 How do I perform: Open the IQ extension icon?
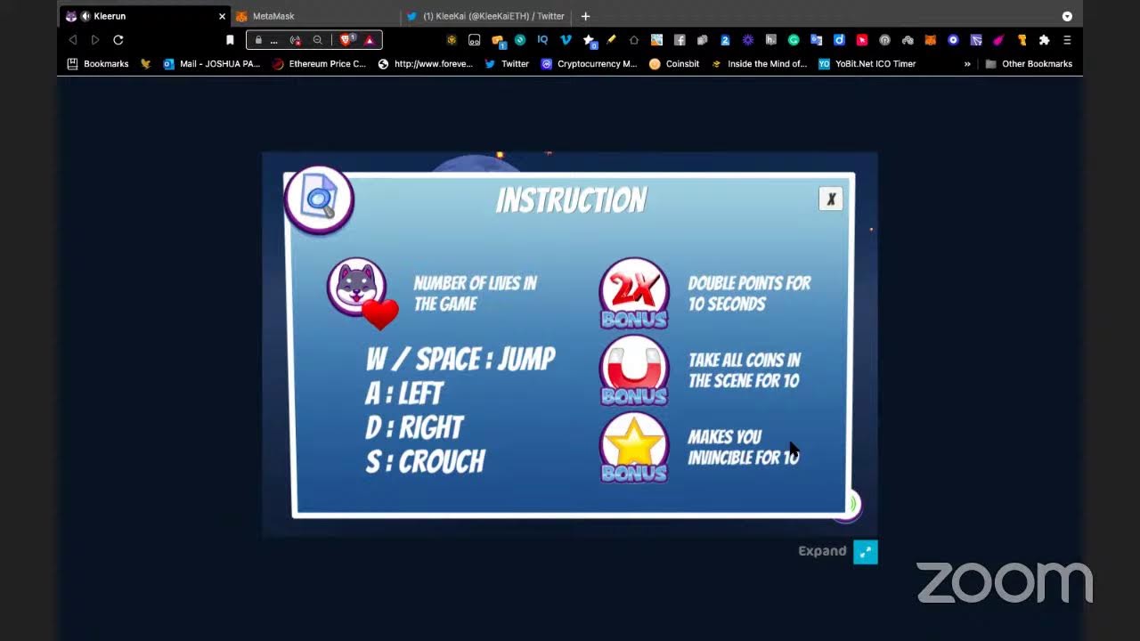point(542,40)
